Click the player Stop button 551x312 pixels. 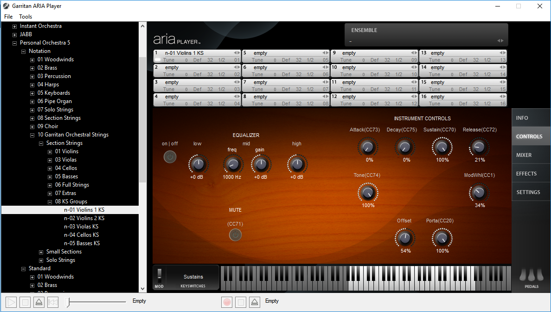point(26,302)
